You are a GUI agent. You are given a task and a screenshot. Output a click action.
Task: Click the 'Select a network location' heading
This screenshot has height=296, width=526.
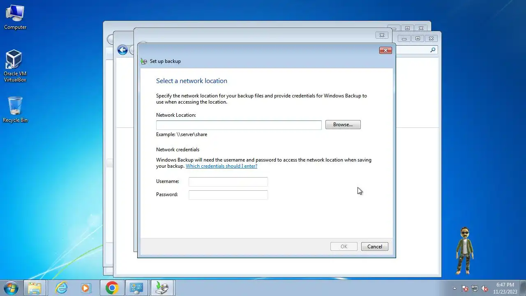tap(191, 81)
